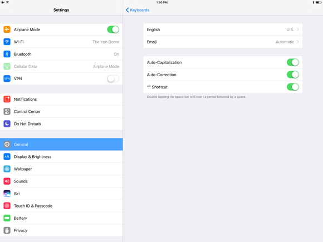Open Privacy settings
The width and height of the screenshot is (323, 242).
[x=61, y=230]
